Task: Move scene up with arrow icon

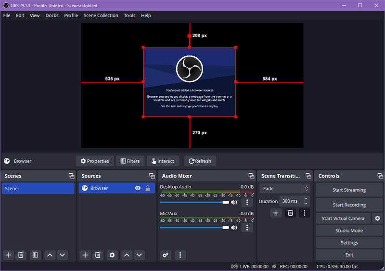Action: pyautogui.click(x=50, y=255)
